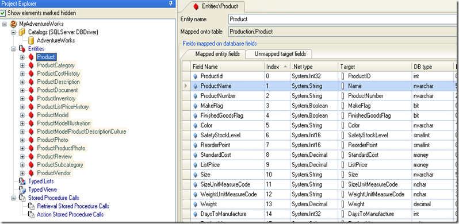Open the Unmapped target fields tab
The width and height of the screenshot is (459, 224).
point(280,54)
